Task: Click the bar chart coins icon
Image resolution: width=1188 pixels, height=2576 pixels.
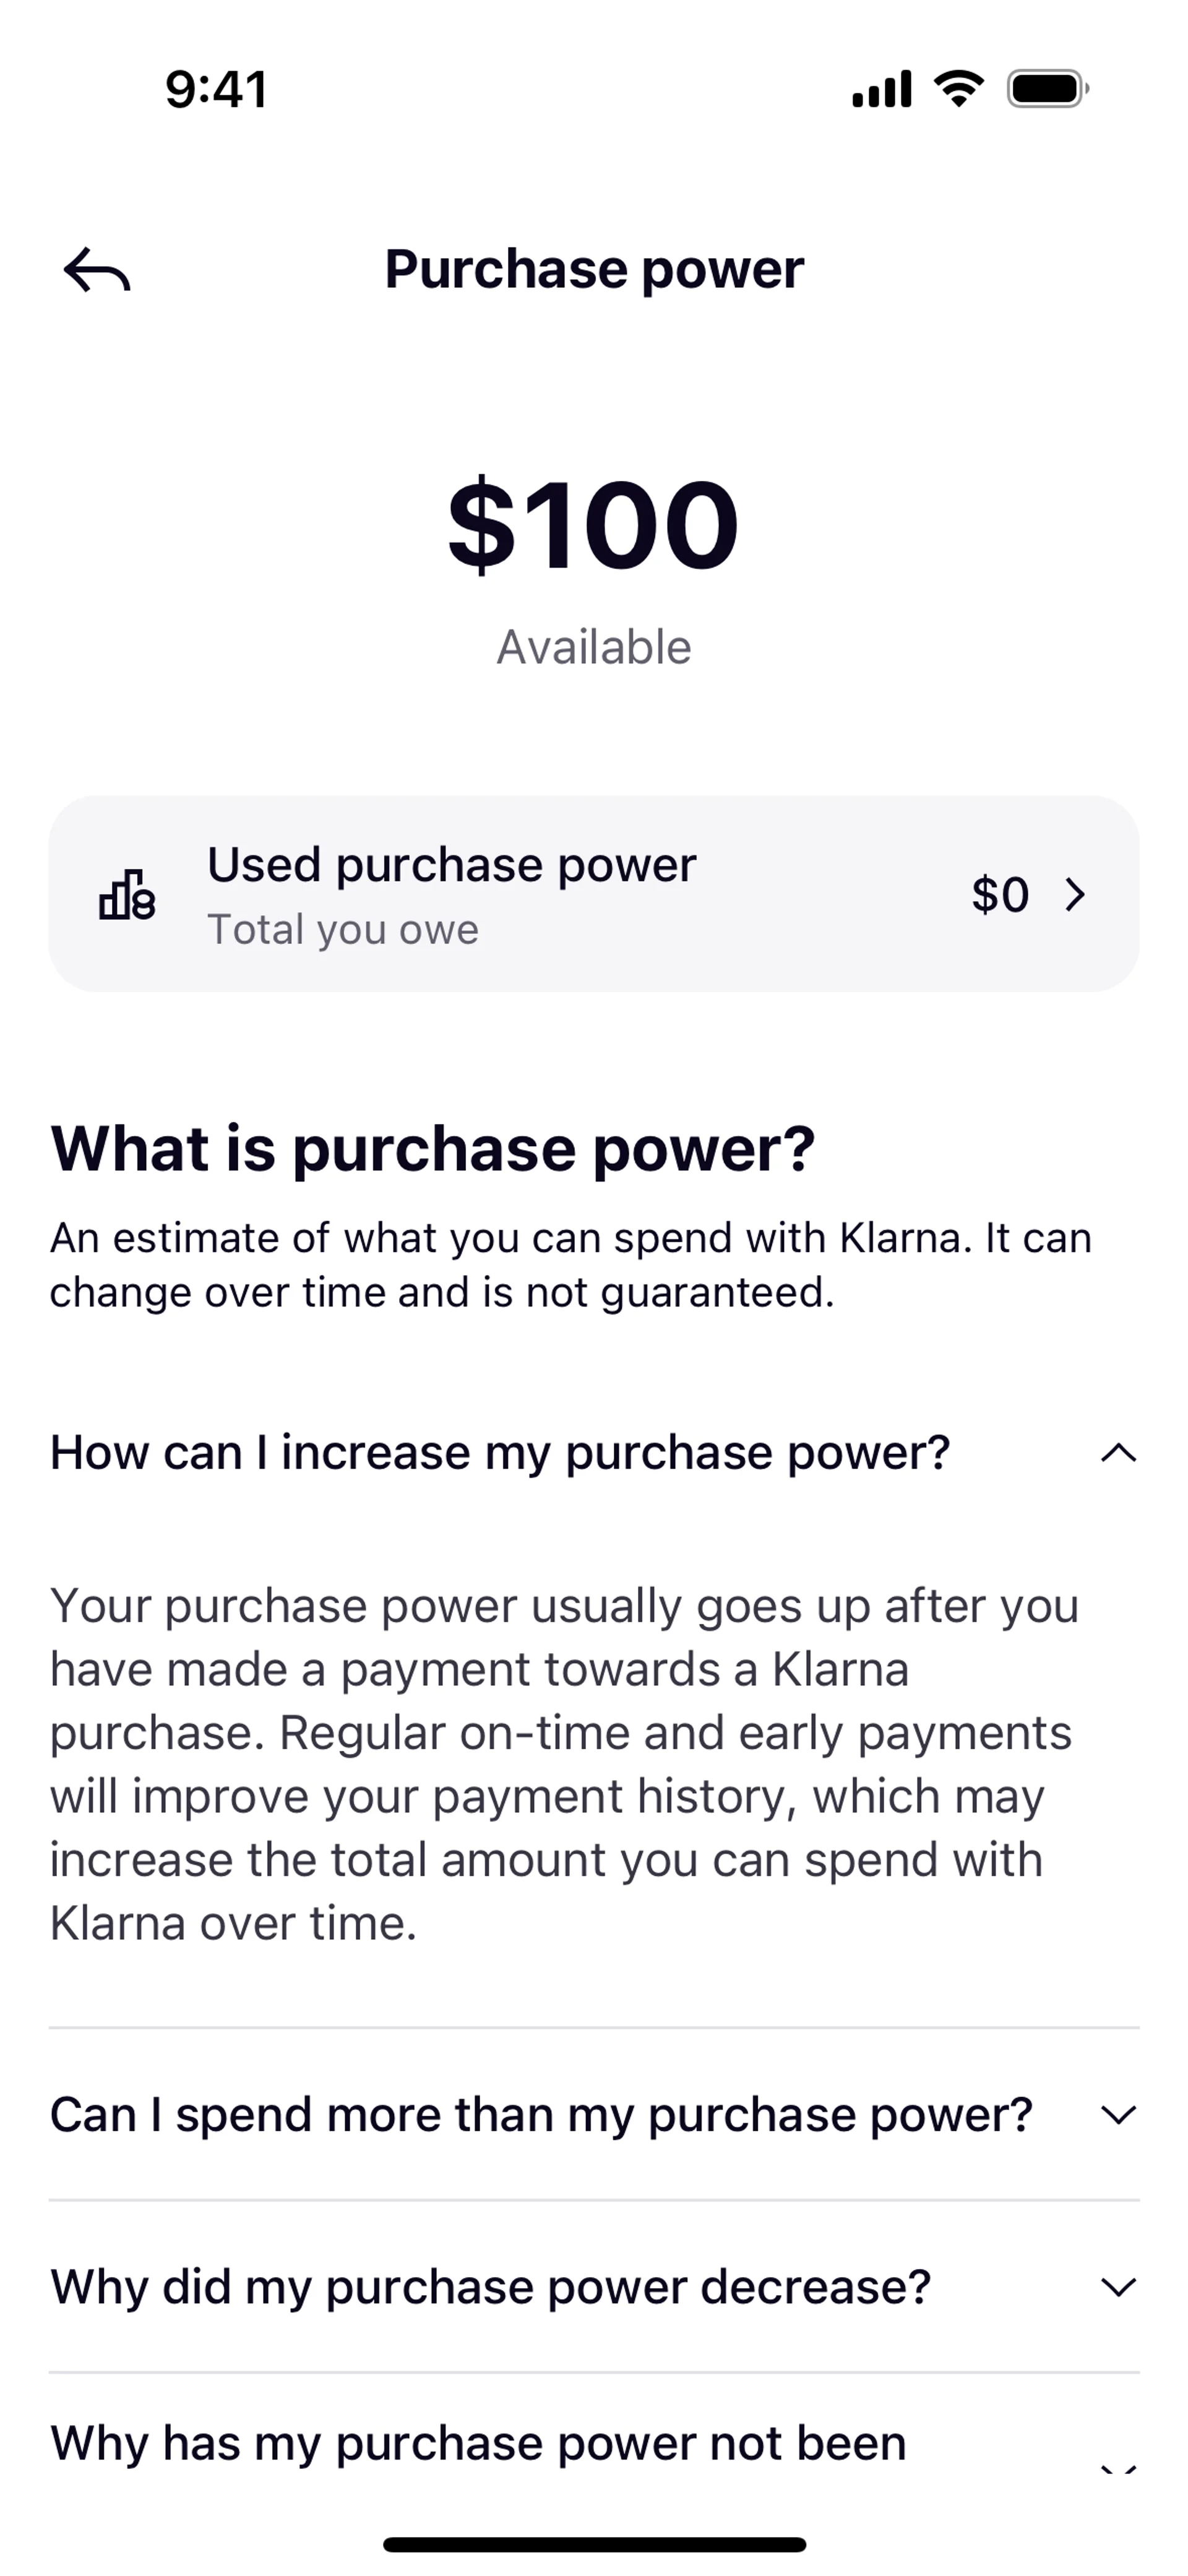Action: 127,894
